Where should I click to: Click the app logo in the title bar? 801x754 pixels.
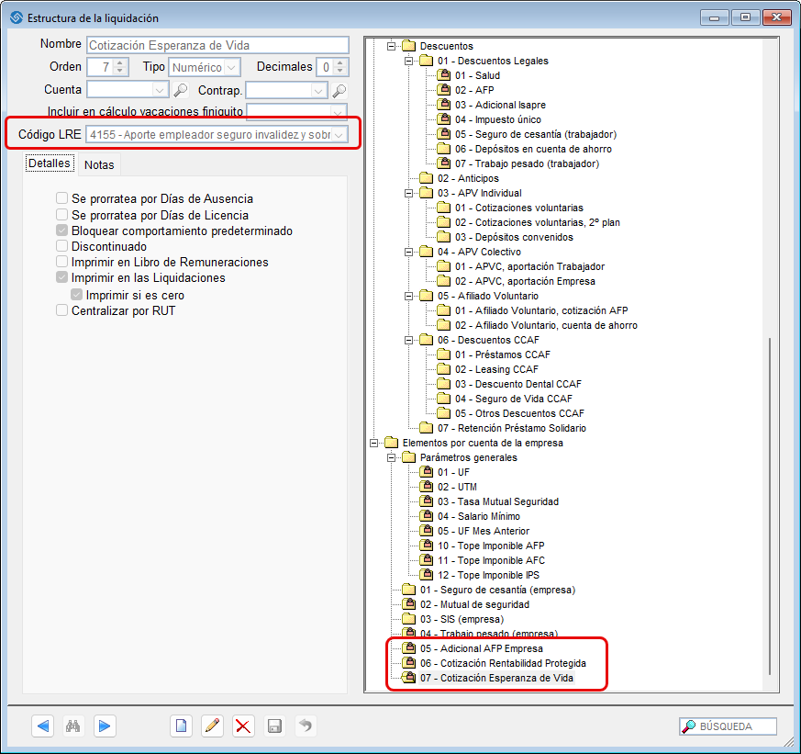tap(17, 17)
